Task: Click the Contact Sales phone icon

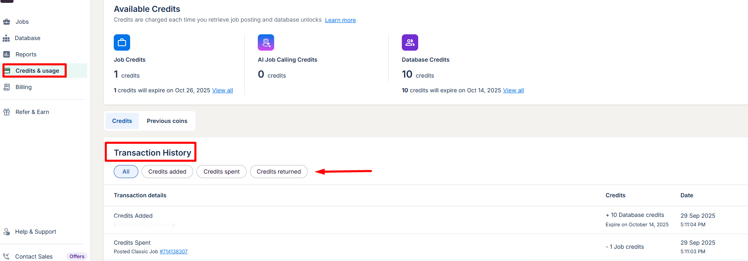Action: point(6,257)
